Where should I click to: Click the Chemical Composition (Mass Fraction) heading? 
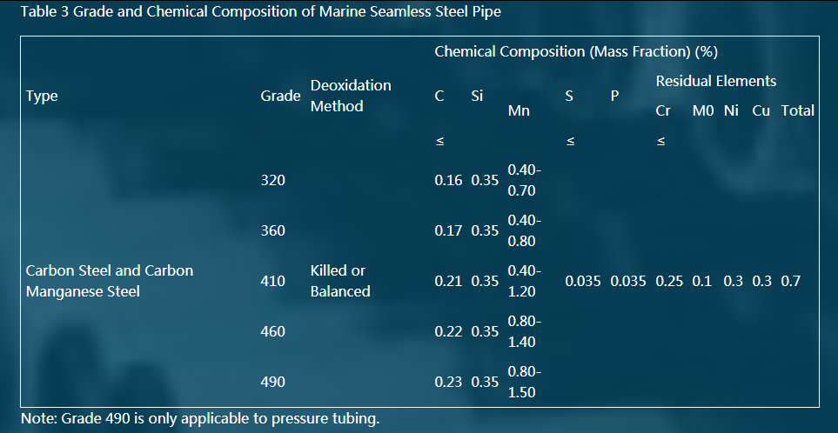[x=576, y=52]
